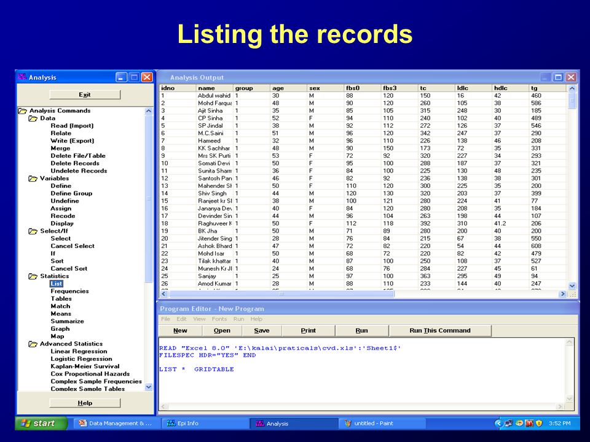Screen dimensions: 590x442
Task: Select the Linear Regression command
Action: [79, 351]
